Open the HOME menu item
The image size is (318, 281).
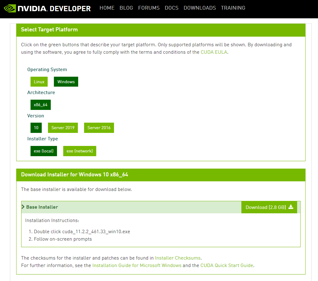[107, 8]
